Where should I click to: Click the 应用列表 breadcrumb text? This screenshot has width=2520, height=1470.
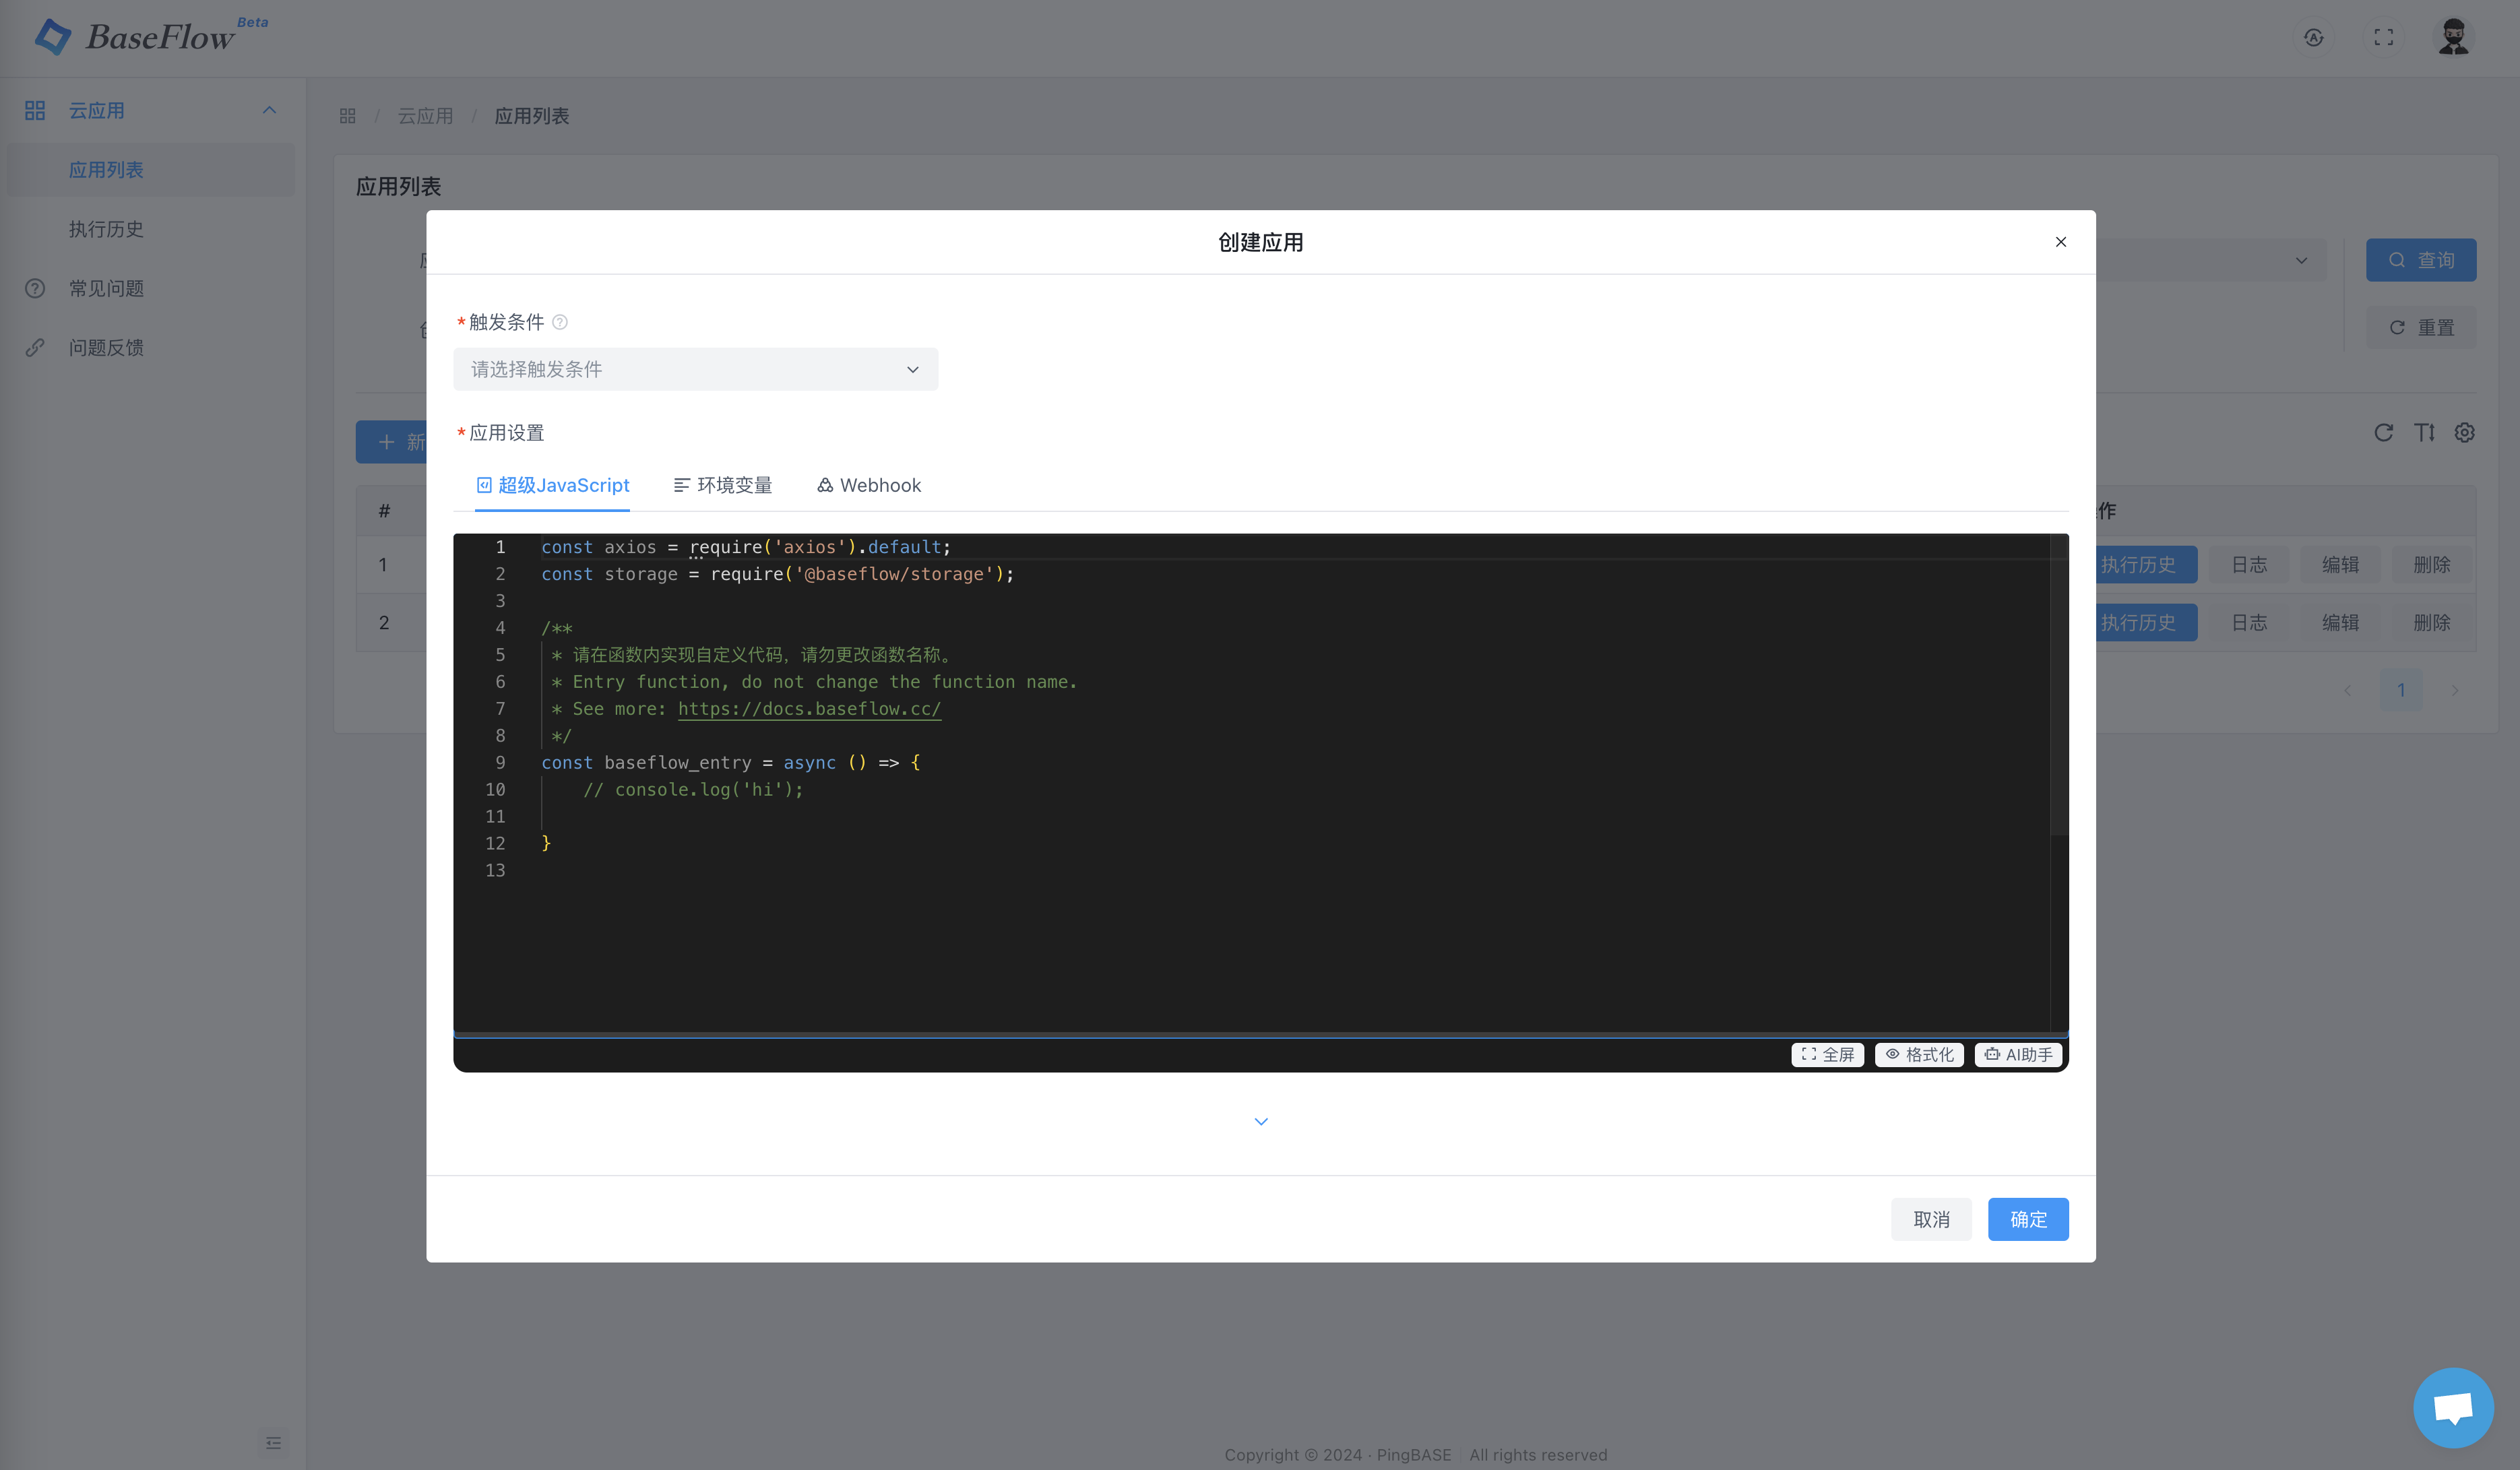(532, 116)
